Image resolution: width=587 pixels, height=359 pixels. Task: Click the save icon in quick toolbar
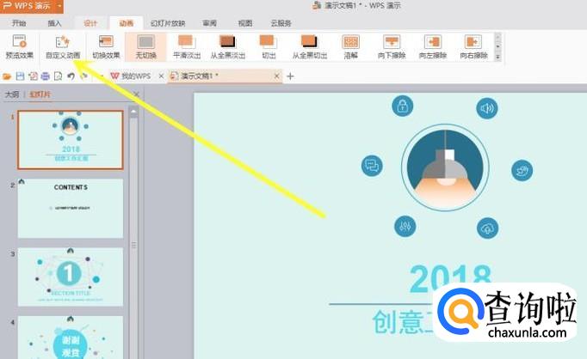coord(20,76)
